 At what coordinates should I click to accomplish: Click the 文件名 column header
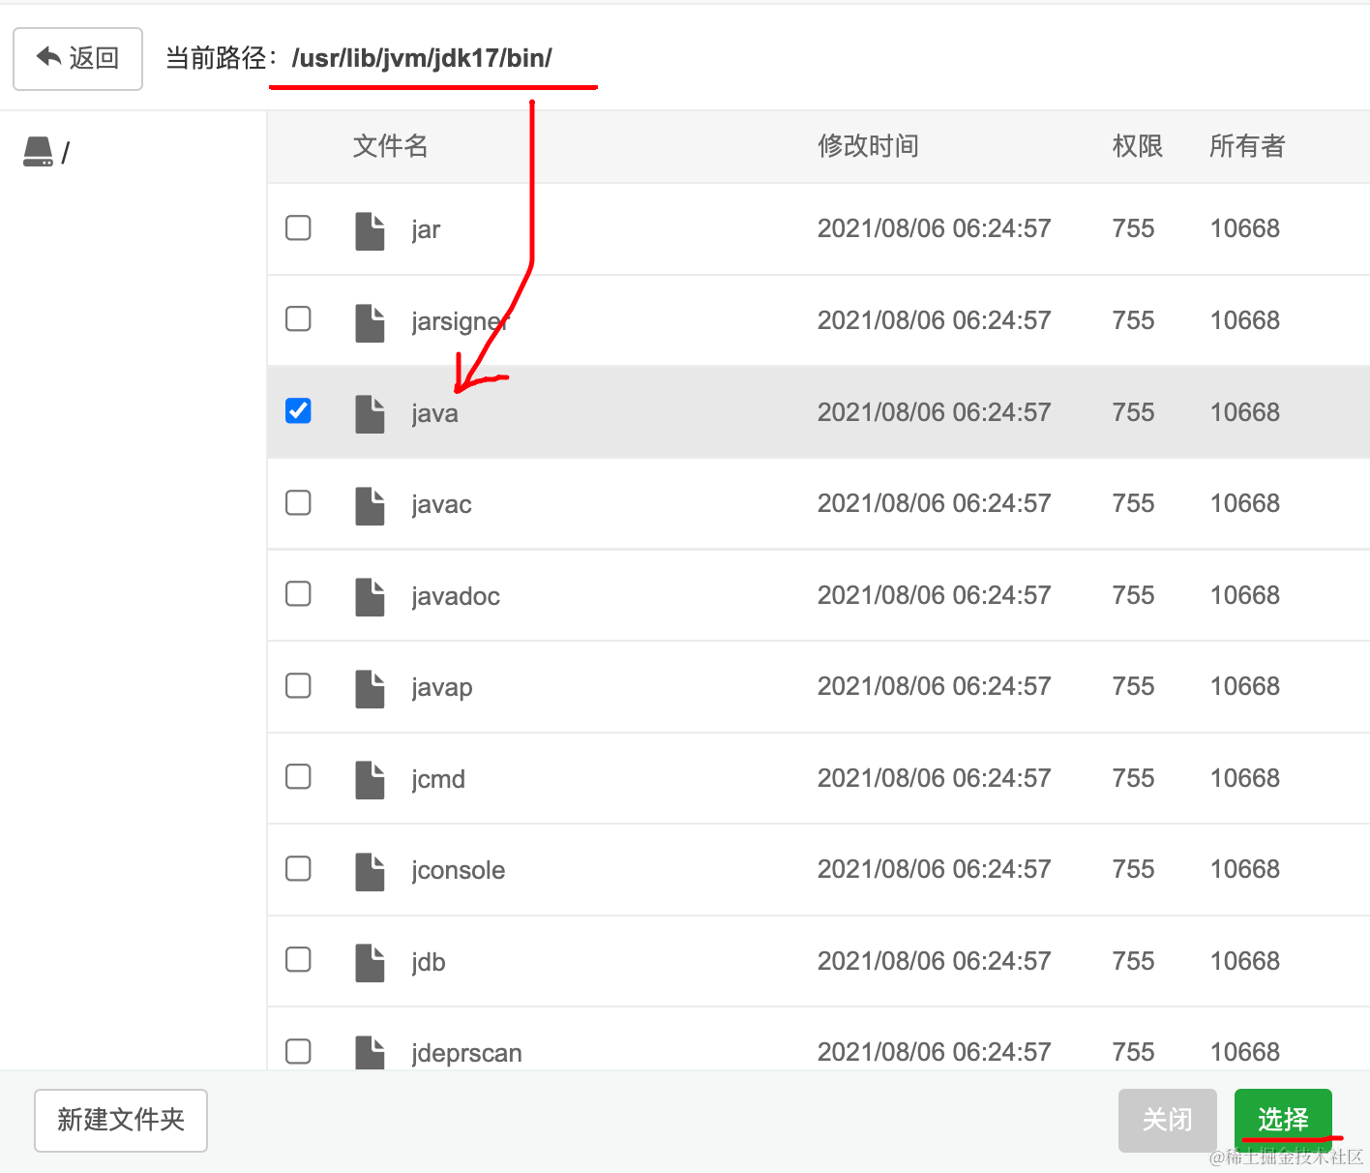pyautogui.click(x=390, y=146)
